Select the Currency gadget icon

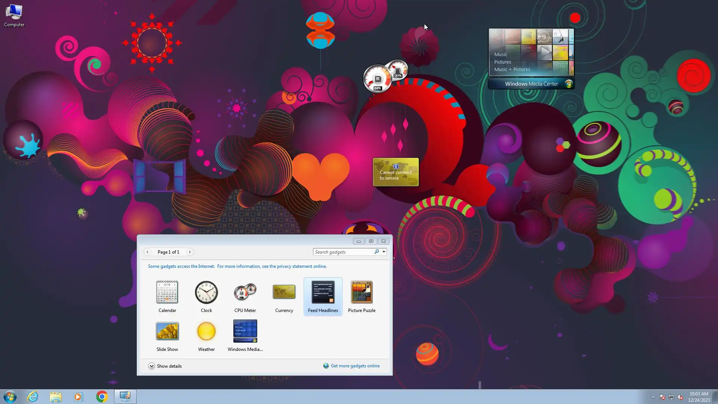pyautogui.click(x=284, y=292)
